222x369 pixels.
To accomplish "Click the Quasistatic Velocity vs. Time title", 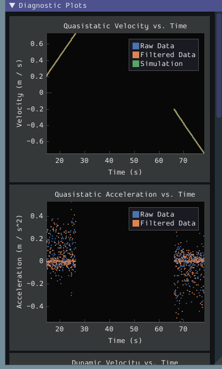I will [x=125, y=26].
